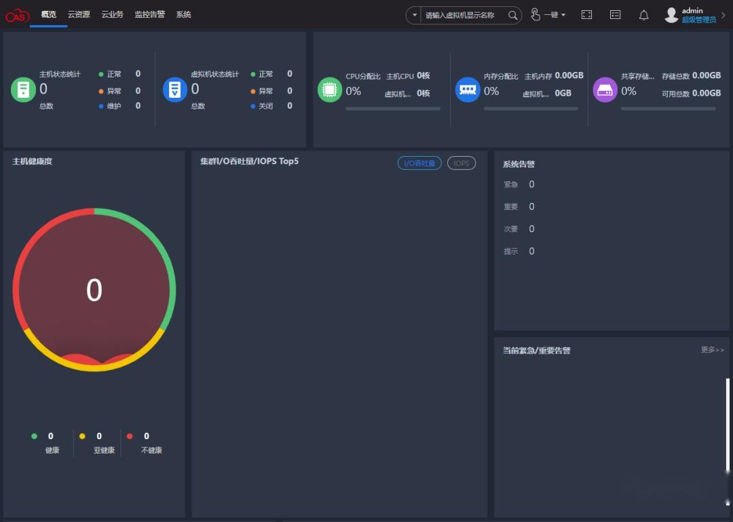Click the admin user avatar icon
Image resolution: width=733 pixels, height=522 pixels.
click(671, 15)
